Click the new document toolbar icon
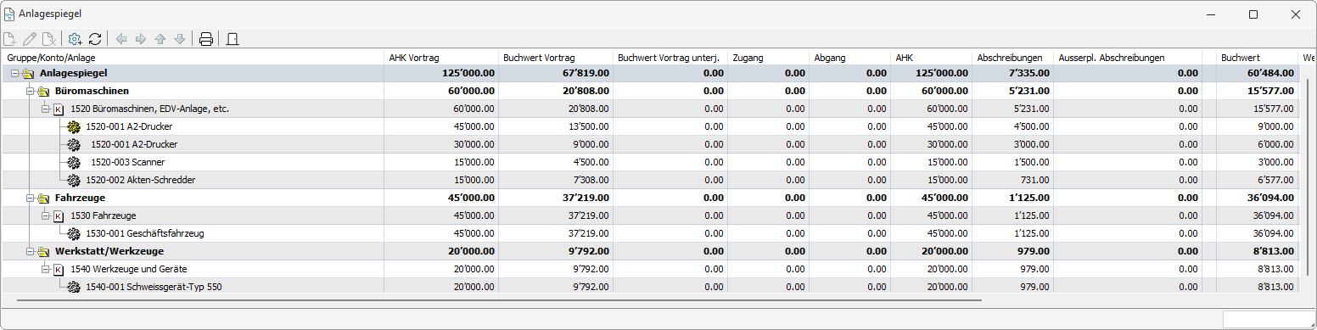The height and width of the screenshot is (330, 1317). point(10,39)
